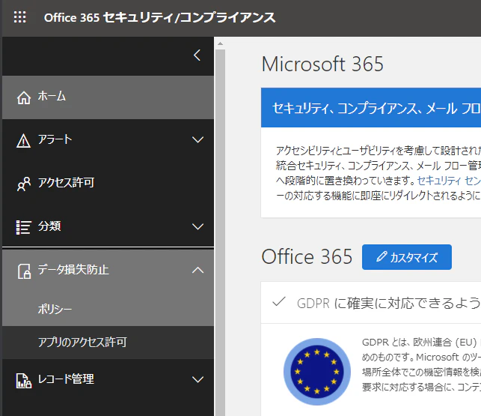Click the カスタマイズ button

407,257
